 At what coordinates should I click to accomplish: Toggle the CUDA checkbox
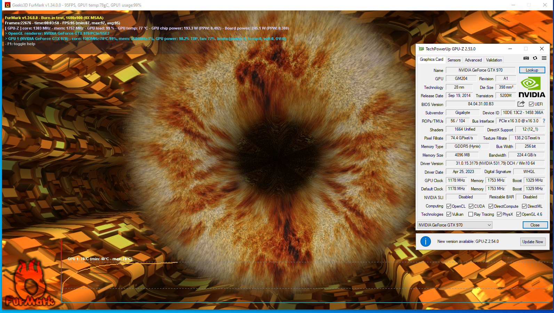point(471,206)
